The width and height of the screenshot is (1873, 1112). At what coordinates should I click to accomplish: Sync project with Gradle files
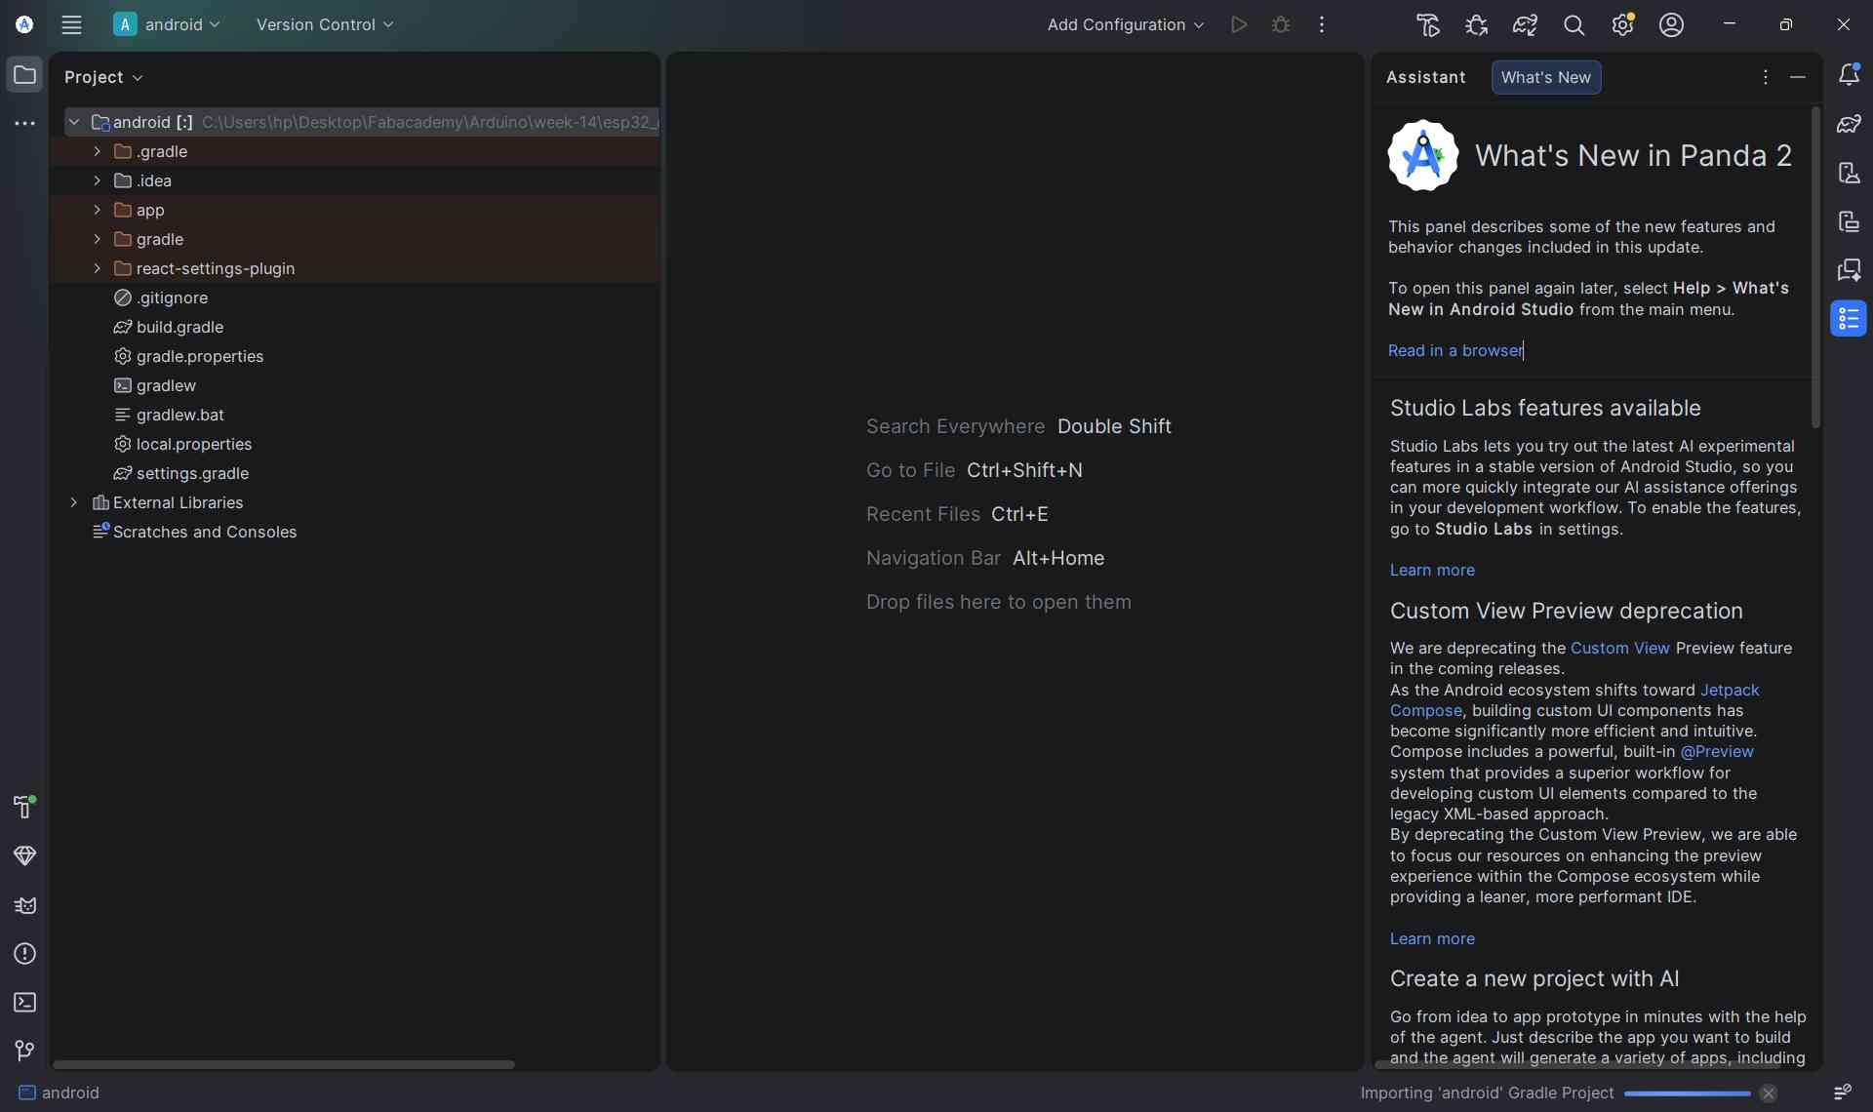(x=1526, y=25)
